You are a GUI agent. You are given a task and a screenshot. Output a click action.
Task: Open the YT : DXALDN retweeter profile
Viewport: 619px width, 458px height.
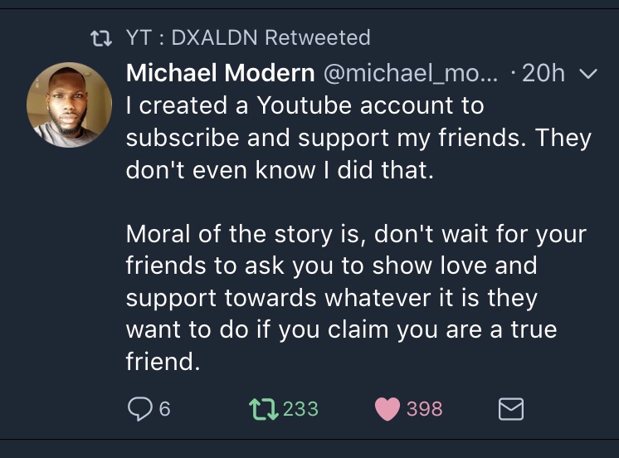(x=190, y=37)
